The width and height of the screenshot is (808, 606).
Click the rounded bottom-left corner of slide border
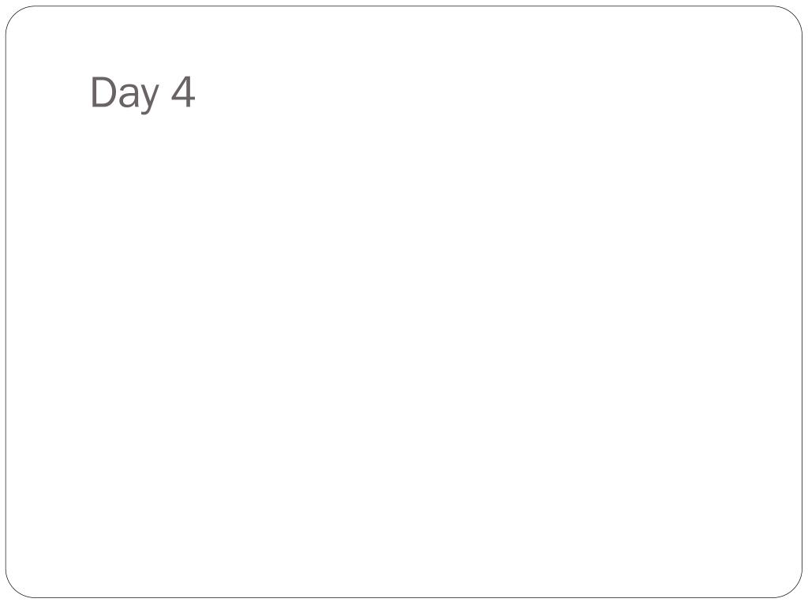[x=15, y=588]
